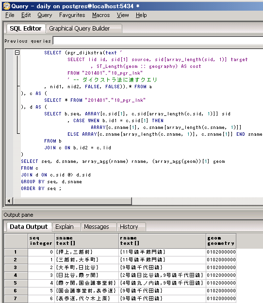Switch to Graphical Query Builder tab
This screenshot has height=303, width=263.
click(x=79, y=29)
